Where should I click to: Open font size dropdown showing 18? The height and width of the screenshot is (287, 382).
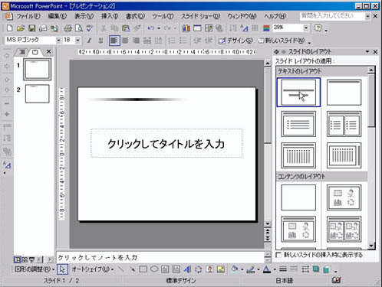77,41
